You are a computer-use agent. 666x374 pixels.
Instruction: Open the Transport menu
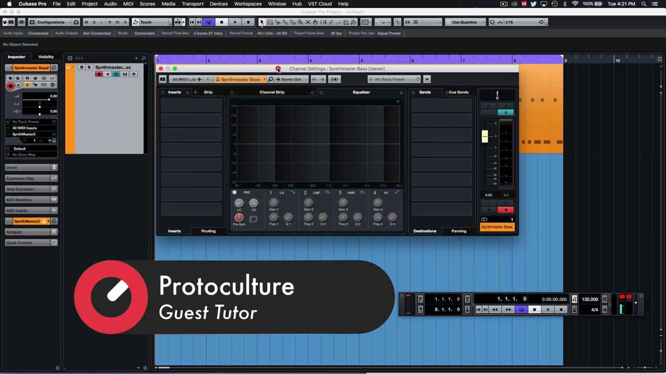point(193,4)
